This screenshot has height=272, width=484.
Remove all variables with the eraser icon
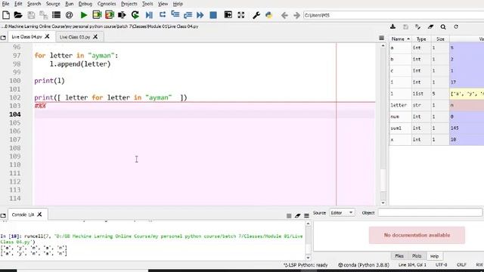[430, 27]
